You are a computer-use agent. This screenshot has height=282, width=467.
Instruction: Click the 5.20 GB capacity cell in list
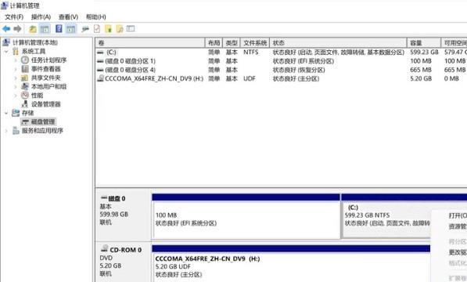[420, 78]
